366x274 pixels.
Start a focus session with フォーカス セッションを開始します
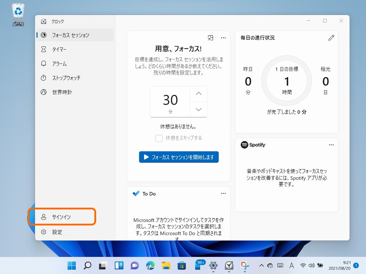pos(179,157)
